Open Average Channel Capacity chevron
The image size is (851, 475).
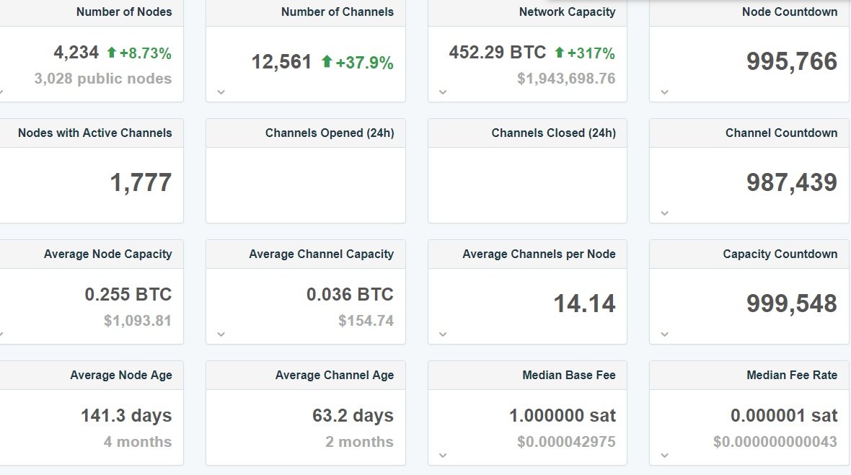point(221,334)
